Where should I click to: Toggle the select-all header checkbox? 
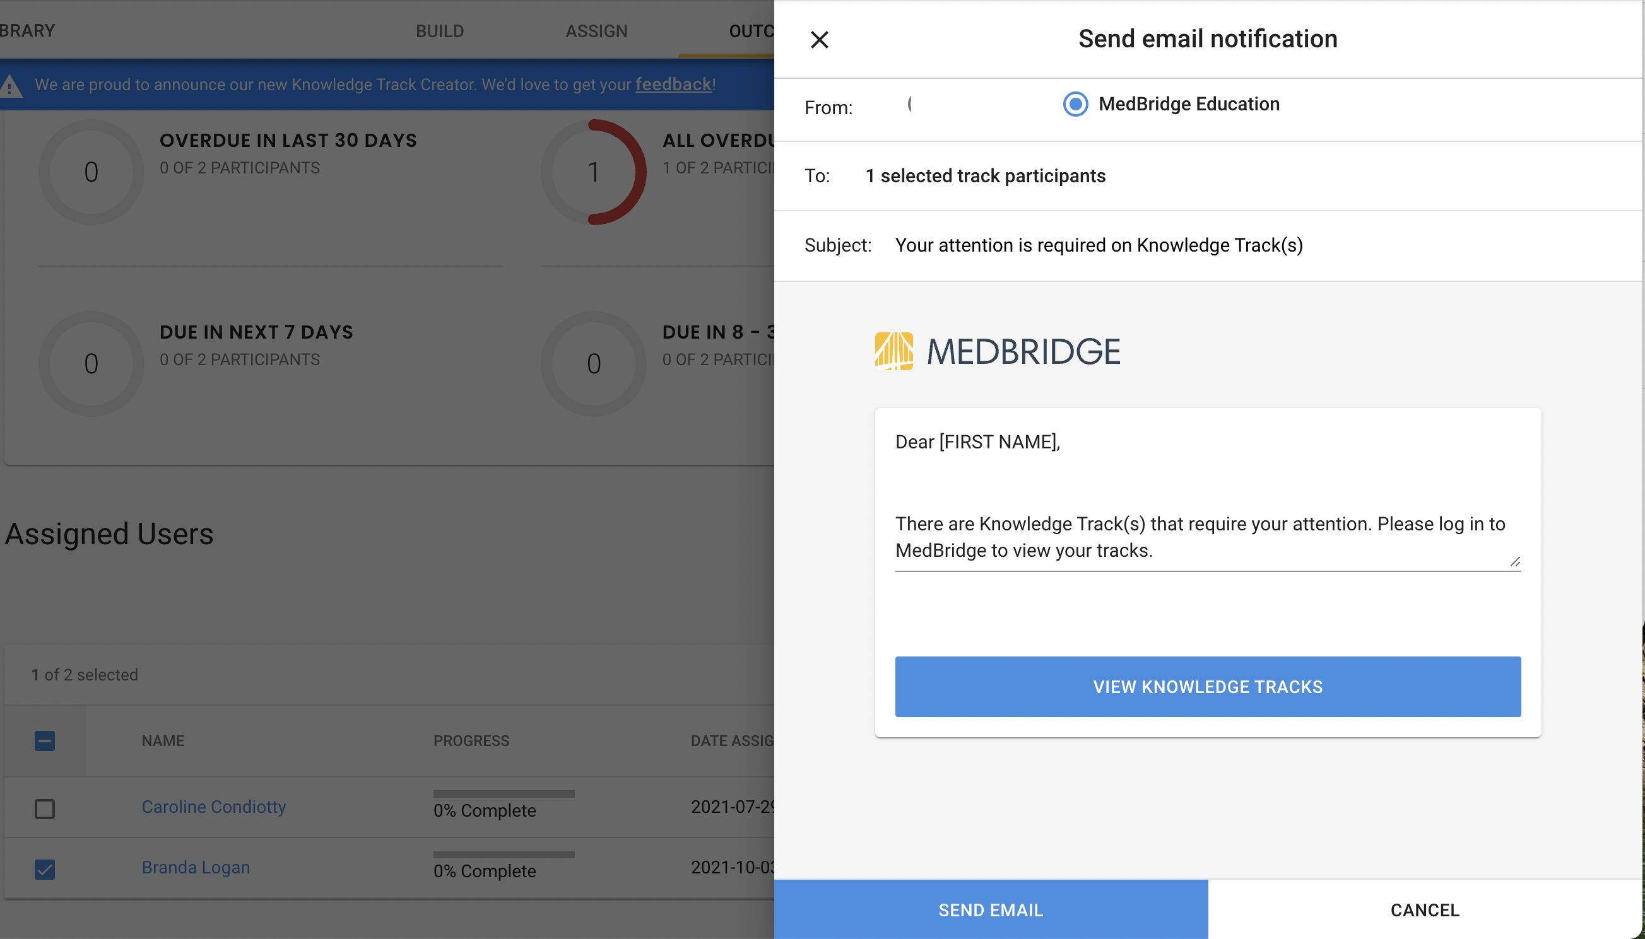tap(45, 740)
